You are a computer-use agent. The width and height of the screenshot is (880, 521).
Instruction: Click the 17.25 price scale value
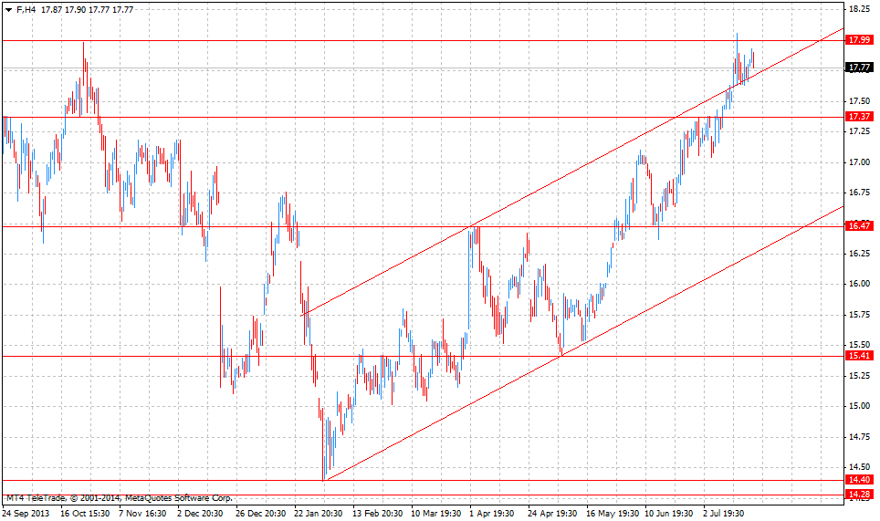coord(859,131)
